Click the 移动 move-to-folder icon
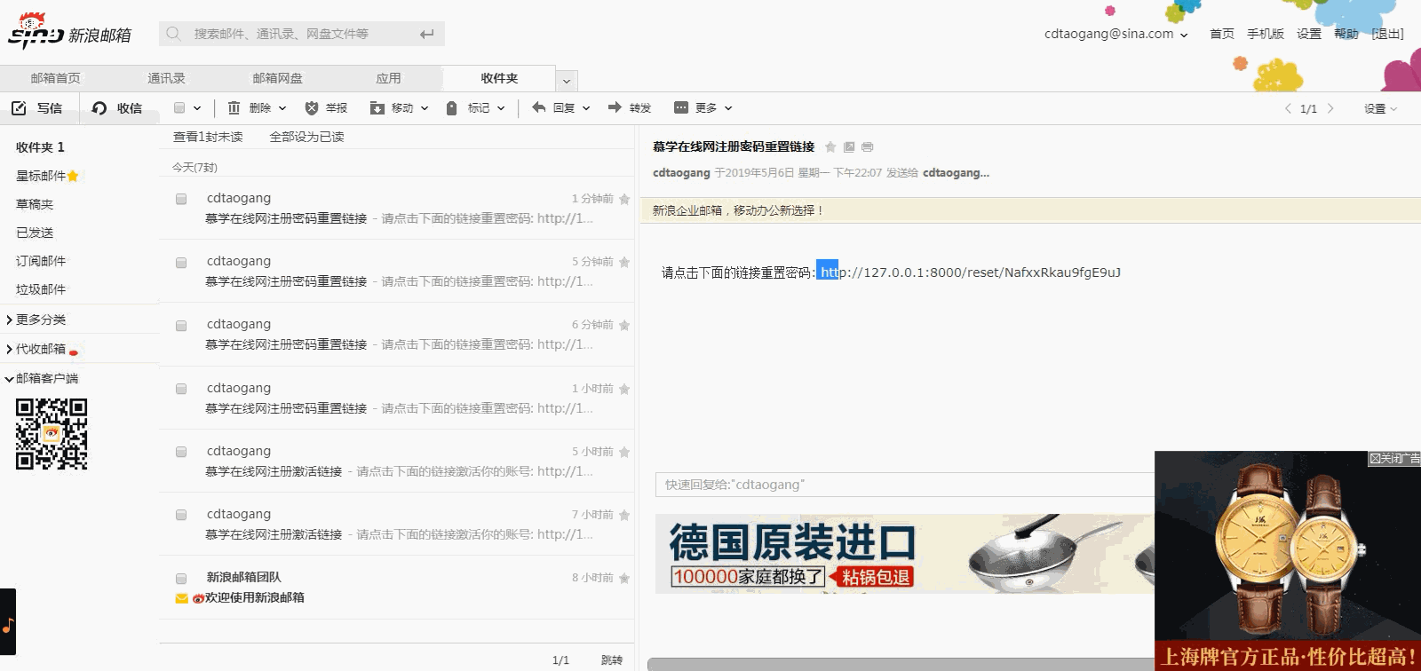This screenshot has width=1421, height=671. tap(377, 108)
